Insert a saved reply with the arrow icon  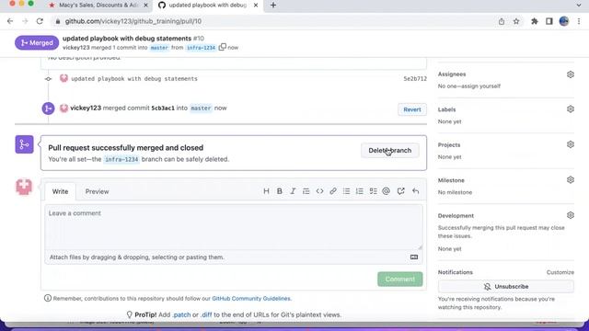tap(415, 191)
